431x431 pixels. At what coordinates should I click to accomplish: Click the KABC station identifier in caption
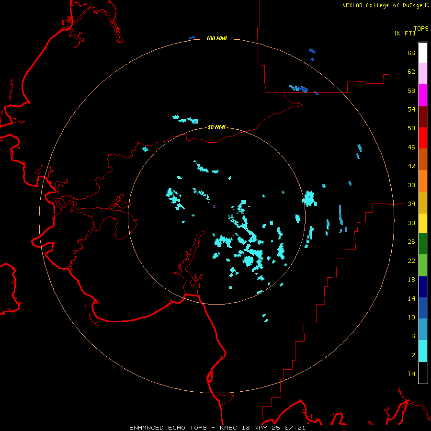pos(229,428)
